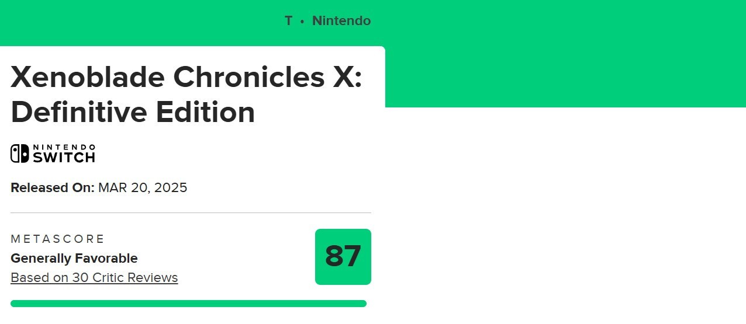Click the 'Xenoblade Chronicles X:' title line
The height and width of the screenshot is (324, 746).
186,77
